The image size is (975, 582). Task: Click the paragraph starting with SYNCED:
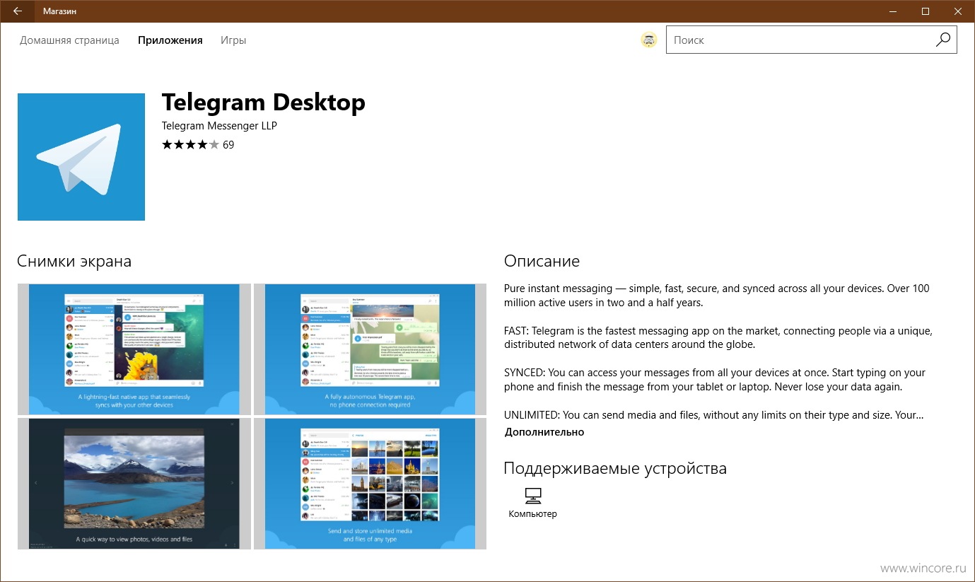point(715,380)
